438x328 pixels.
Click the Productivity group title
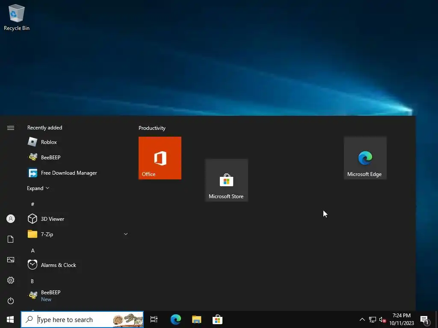click(x=152, y=128)
